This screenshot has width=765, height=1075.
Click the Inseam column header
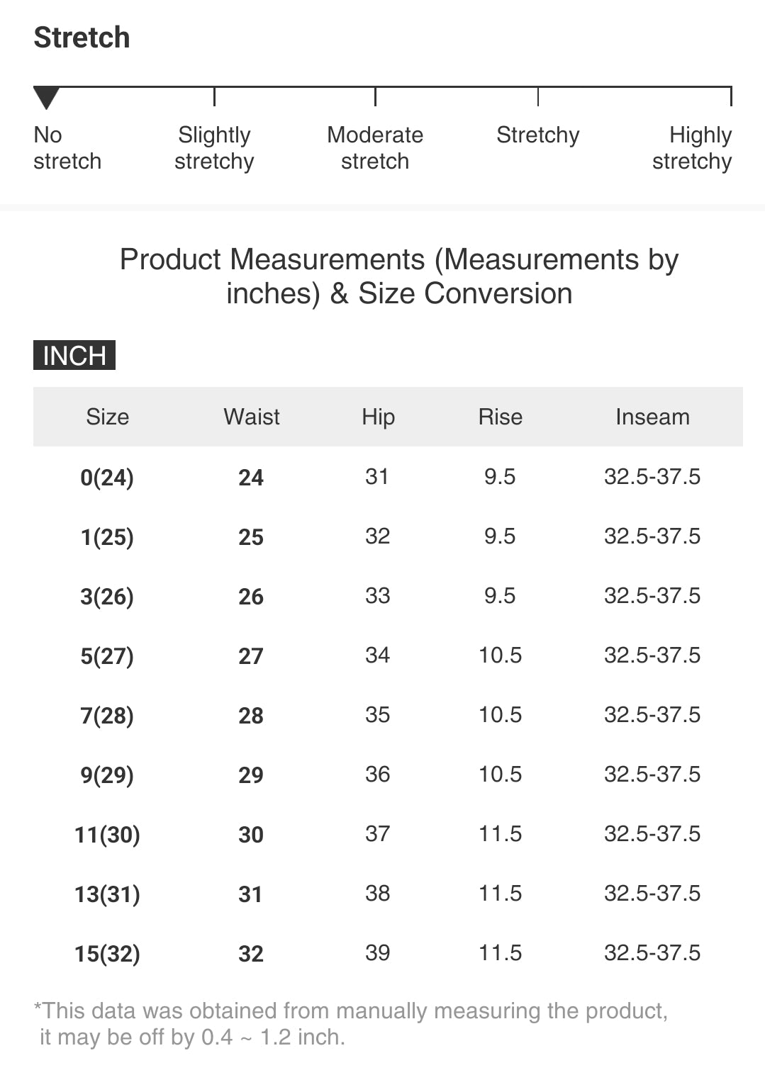point(652,417)
